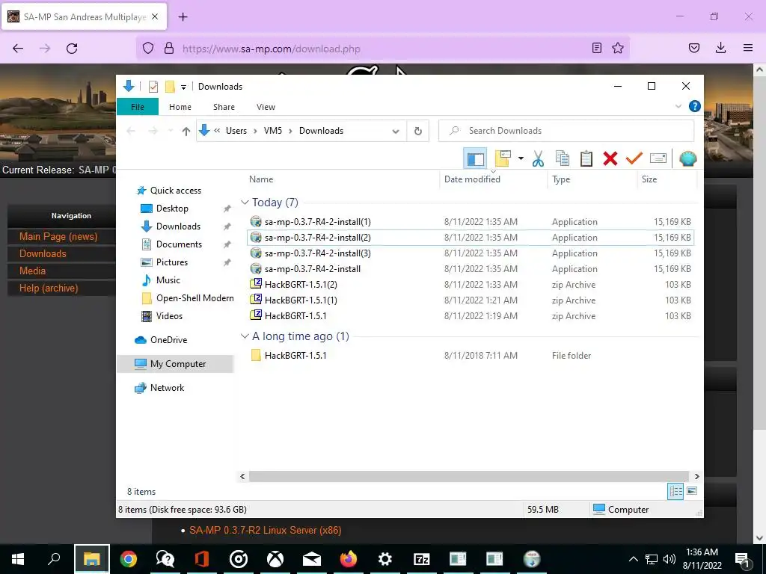Open the Share ribbon tab

pyautogui.click(x=224, y=107)
